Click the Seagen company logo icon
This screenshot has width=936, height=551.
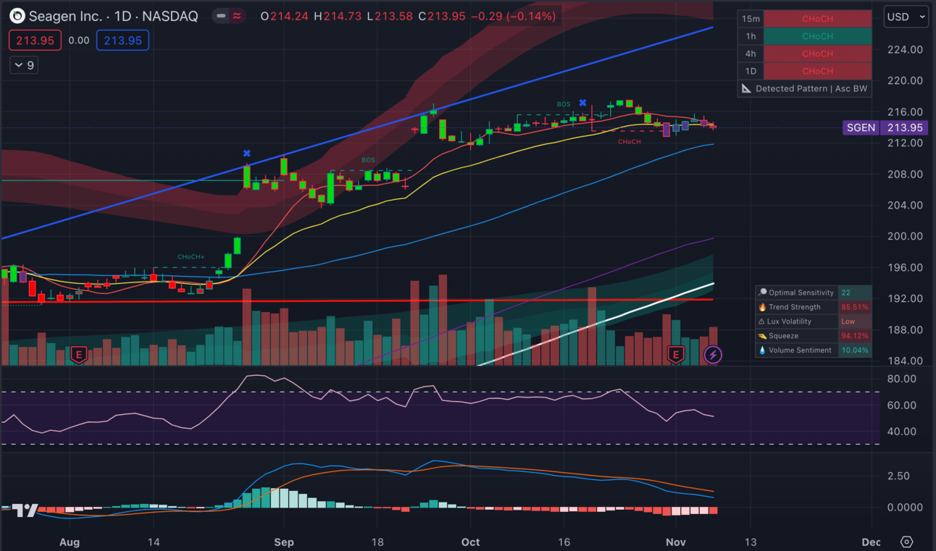click(x=17, y=16)
